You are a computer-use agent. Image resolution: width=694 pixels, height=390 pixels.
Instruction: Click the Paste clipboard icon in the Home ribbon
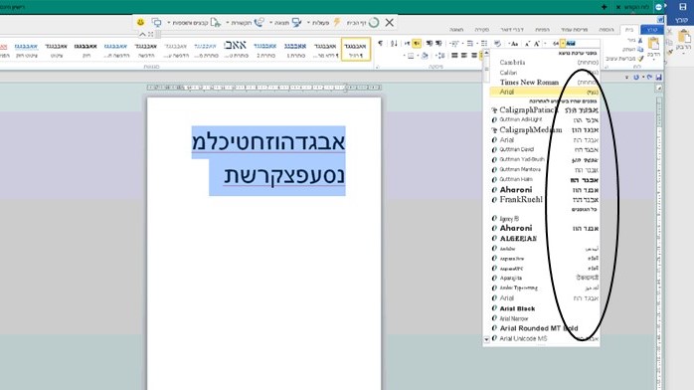pos(654,44)
